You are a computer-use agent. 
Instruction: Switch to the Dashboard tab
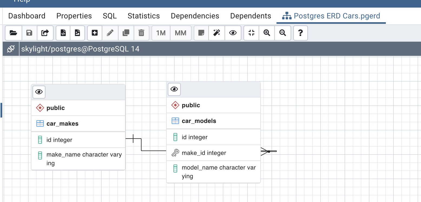click(27, 16)
